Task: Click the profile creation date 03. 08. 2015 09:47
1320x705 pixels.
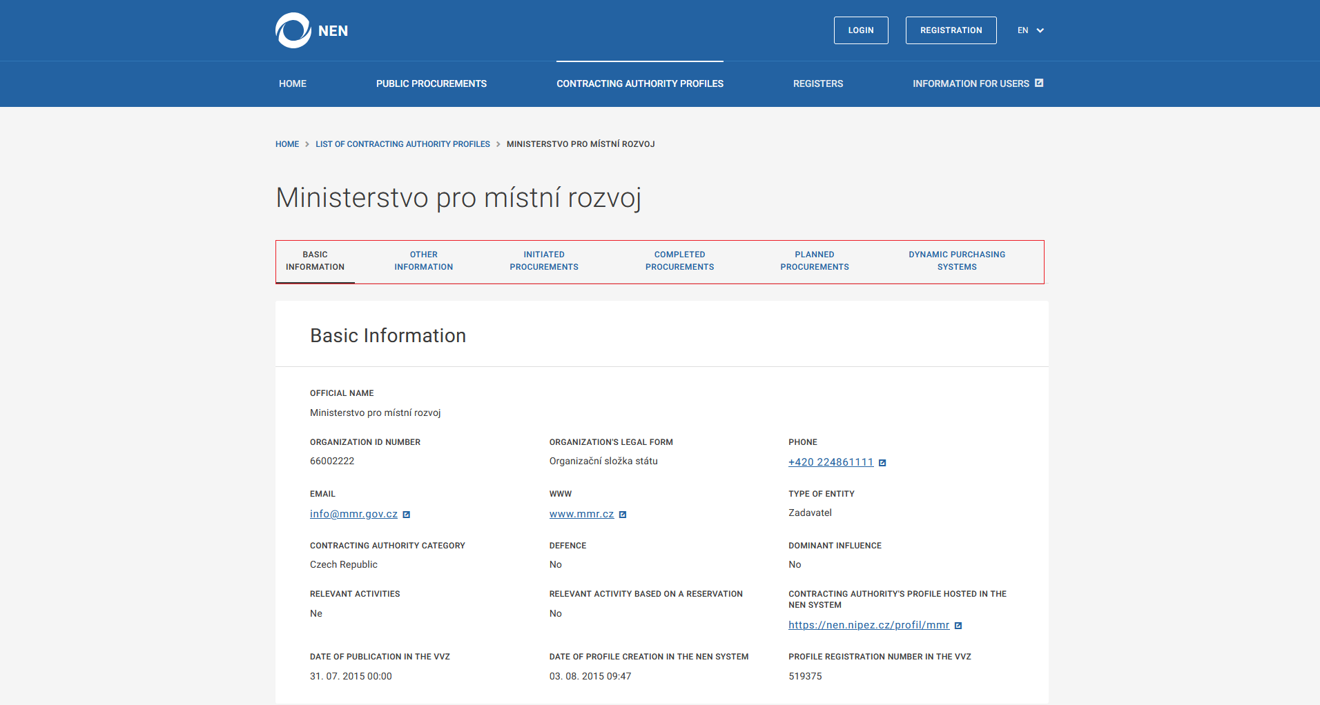Action: tap(590, 676)
